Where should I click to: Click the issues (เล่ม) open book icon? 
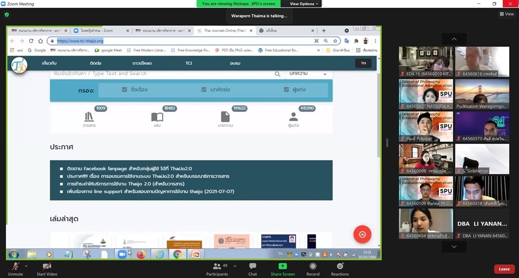tap(157, 117)
